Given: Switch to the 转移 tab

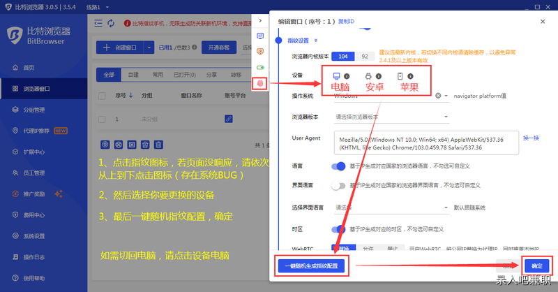Looking at the screenshot, I should tap(236, 75).
